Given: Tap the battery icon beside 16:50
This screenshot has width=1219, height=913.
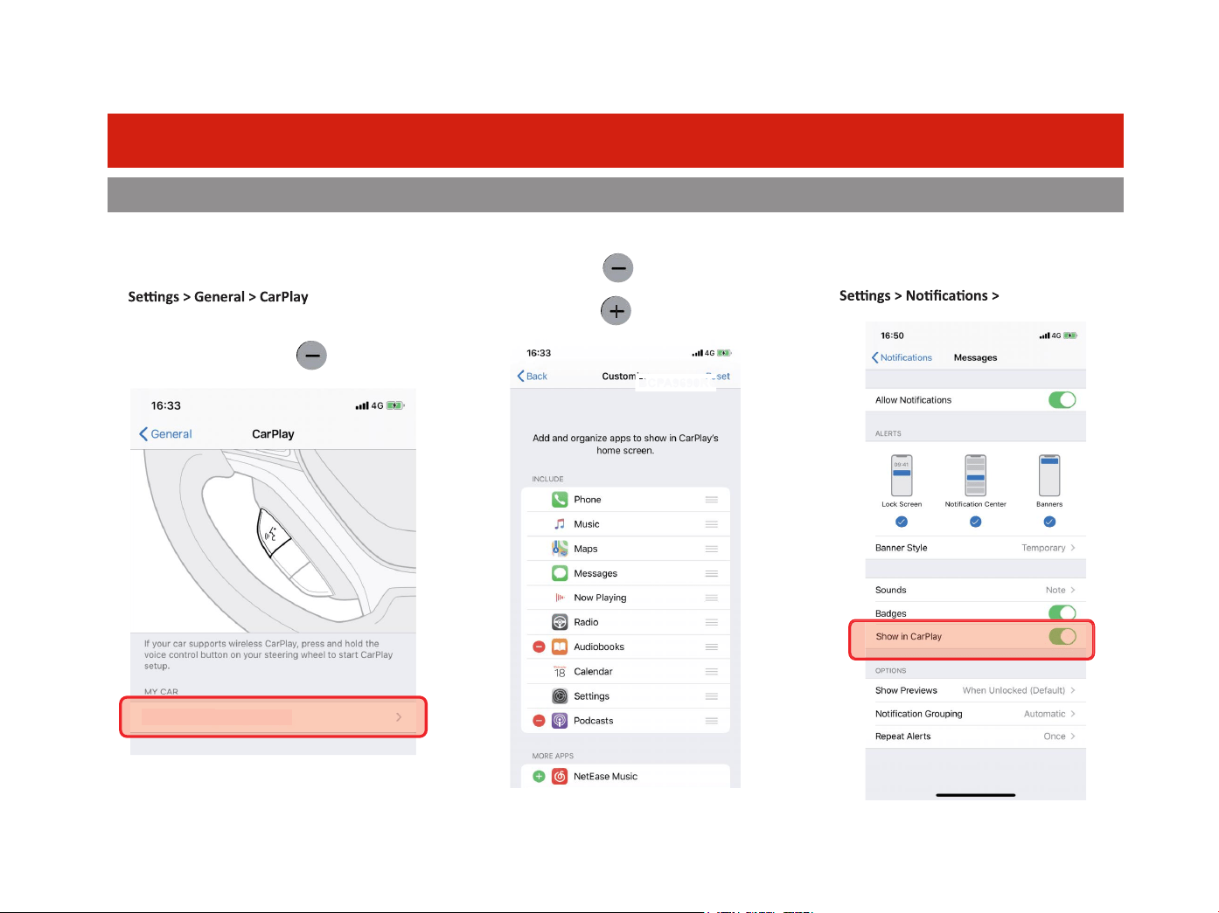Looking at the screenshot, I should (1070, 335).
